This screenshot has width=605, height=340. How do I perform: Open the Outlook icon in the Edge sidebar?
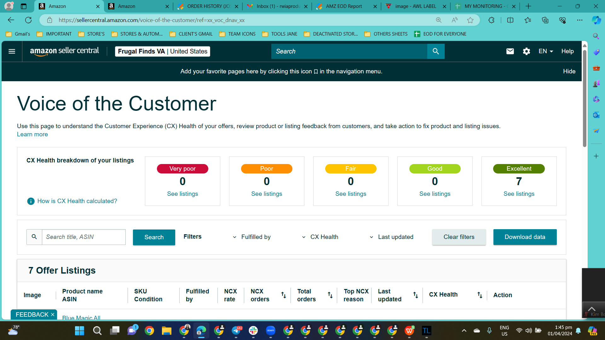pos(596,115)
